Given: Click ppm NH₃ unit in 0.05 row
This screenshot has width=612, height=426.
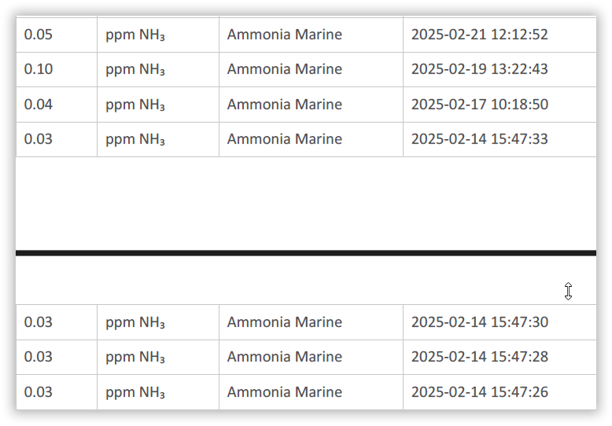Looking at the screenshot, I should (135, 35).
